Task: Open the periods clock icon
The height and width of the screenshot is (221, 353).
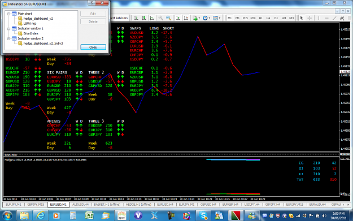Action: pos(205,18)
